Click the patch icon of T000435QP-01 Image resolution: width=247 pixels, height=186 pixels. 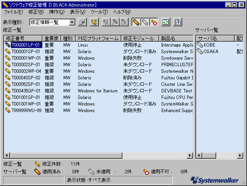coord(8,91)
